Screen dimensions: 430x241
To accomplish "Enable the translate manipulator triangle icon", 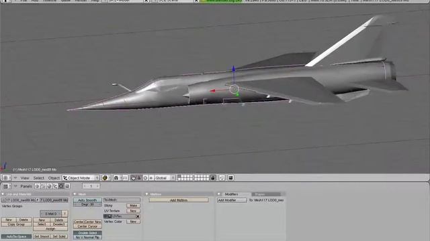I will [x=139, y=178].
